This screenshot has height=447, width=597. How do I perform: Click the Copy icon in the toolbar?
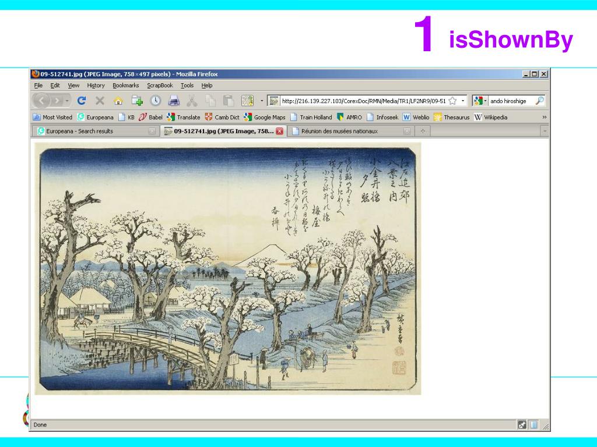210,101
